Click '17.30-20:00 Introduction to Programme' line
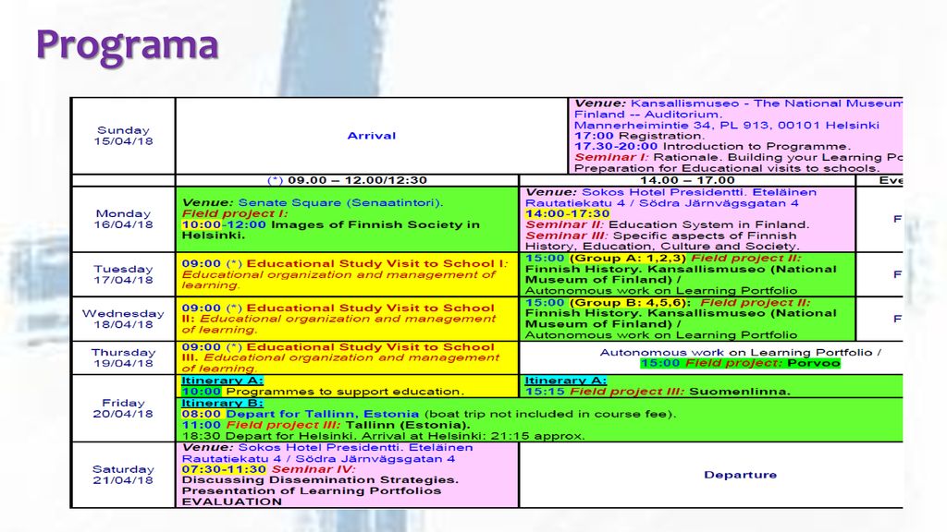The width and height of the screenshot is (947, 532). point(712,147)
